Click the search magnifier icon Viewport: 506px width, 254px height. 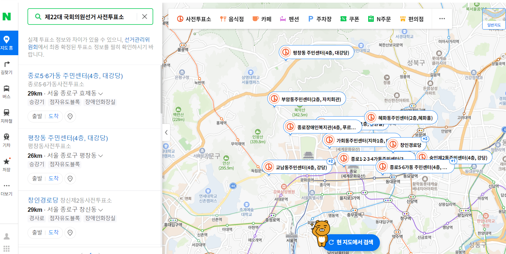tap(38, 17)
